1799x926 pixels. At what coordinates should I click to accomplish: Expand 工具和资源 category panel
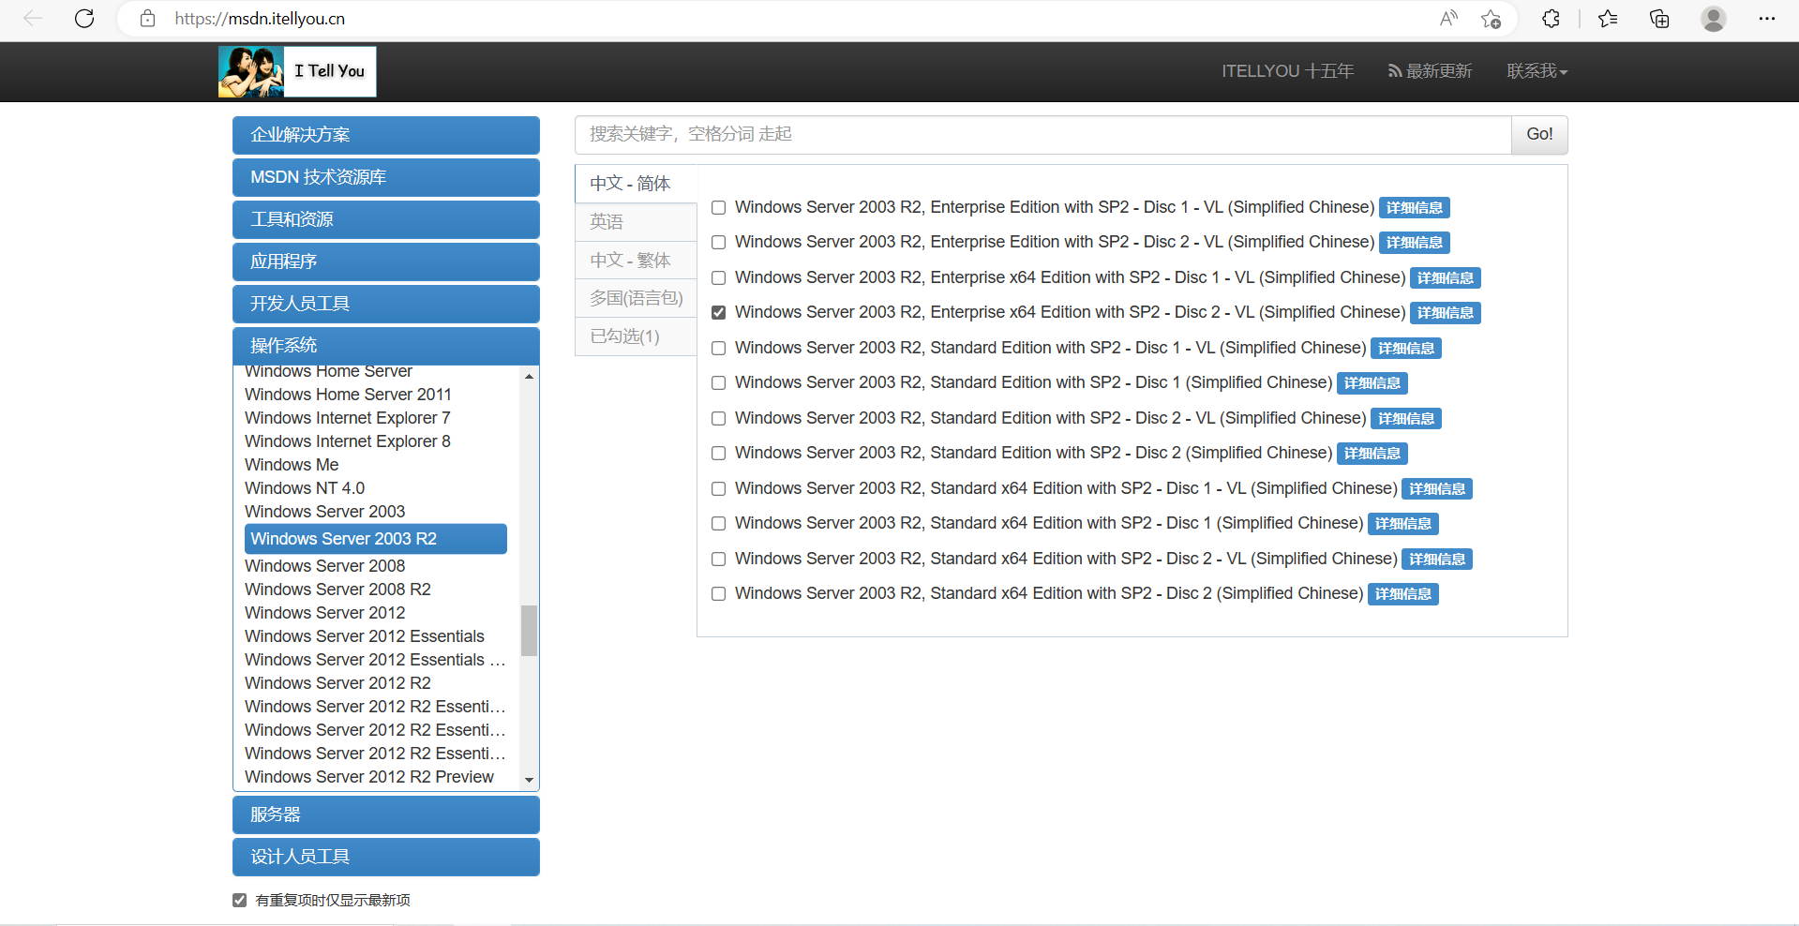[386, 219]
